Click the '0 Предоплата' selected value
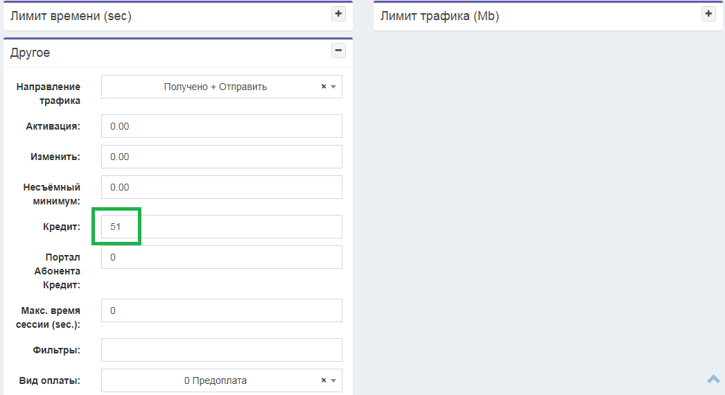 tap(215, 380)
